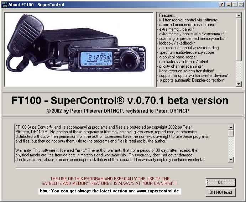246x202 pixels.
Task: Click 'support for up to two transverter devices*'
Action: click(x=194, y=76)
